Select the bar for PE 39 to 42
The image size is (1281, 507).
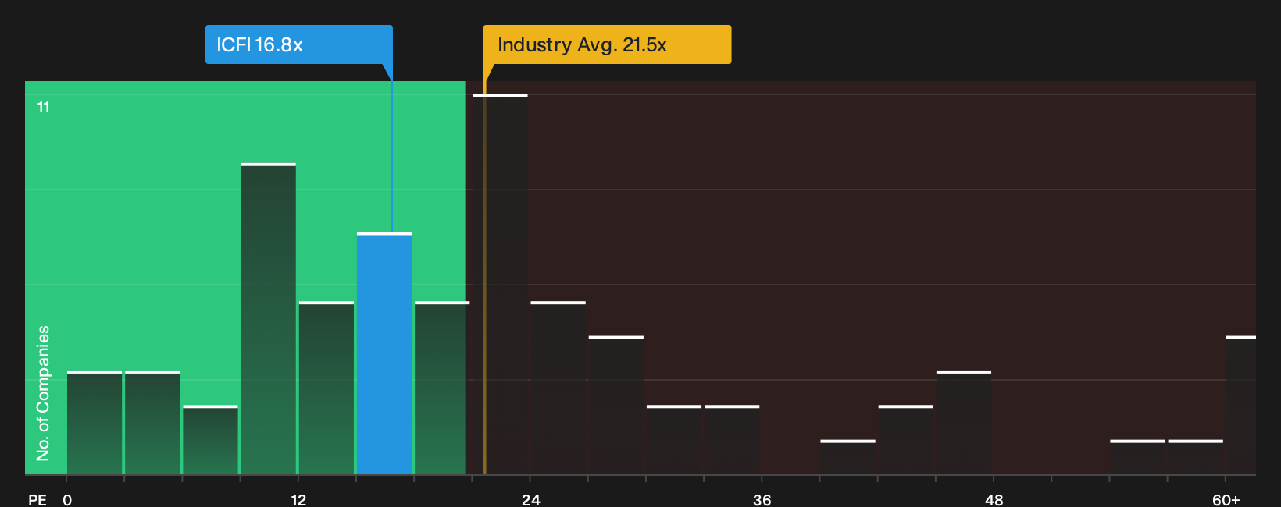tap(847, 457)
